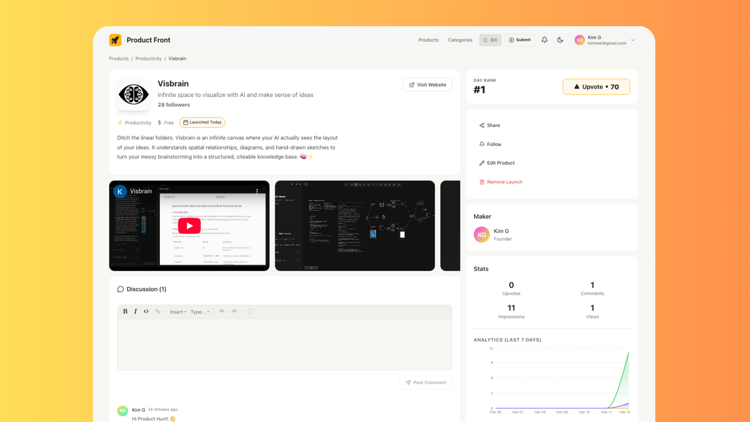Open the Type dropdown in editor

pos(200,312)
